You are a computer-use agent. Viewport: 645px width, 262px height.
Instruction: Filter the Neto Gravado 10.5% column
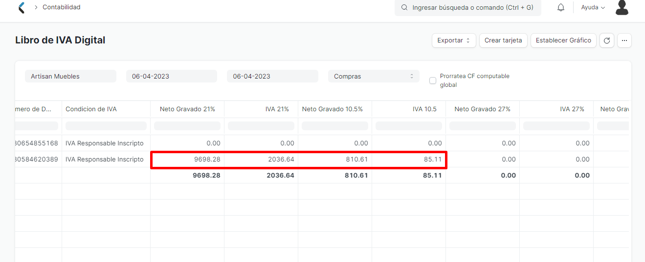pos(335,126)
